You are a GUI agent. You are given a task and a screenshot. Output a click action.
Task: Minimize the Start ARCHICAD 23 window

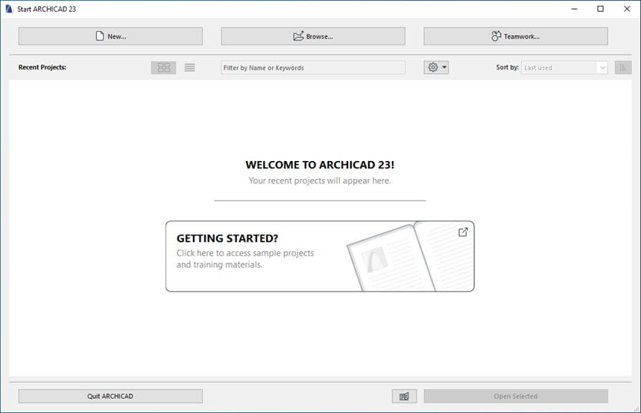(575, 9)
